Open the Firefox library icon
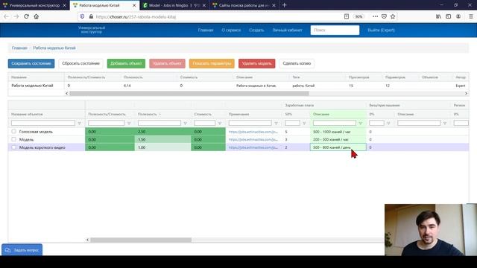 click(438, 16)
